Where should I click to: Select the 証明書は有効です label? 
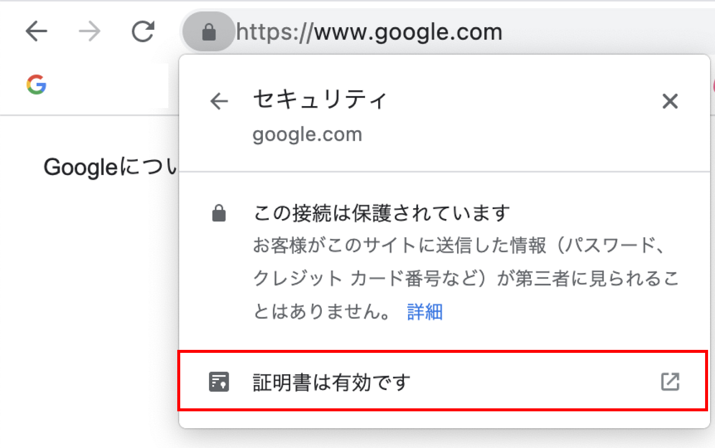(331, 382)
